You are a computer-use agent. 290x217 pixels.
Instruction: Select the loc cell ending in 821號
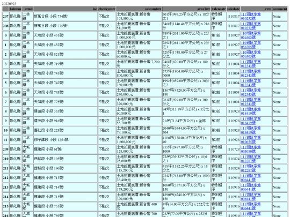[x=66, y=54]
